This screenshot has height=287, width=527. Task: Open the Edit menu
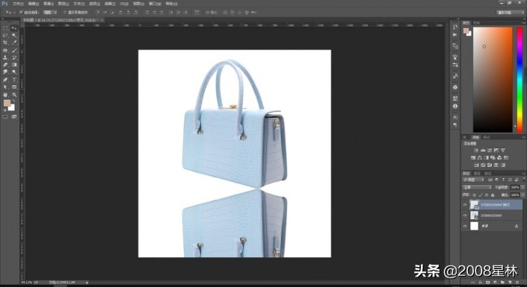[34, 4]
